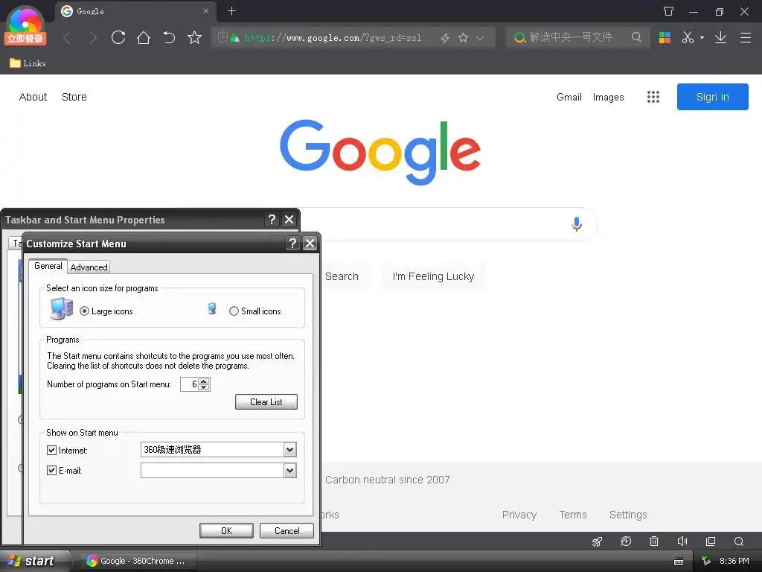Click the zoom magnifier icon in status bar
Image resolution: width=762 pixels, height=572 pixels.
tap(739, 541)
